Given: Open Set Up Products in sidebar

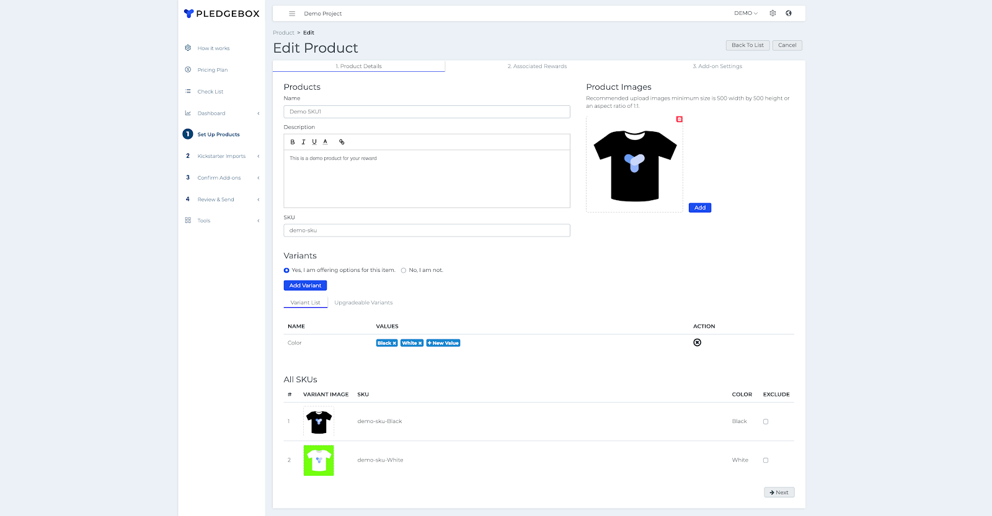Looking at the screenshot, I should coord(219,134).
